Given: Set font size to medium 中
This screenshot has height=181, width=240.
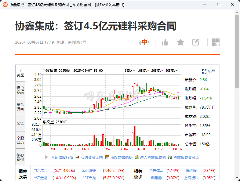Looking at the screenshot, I should click(144, 42).
